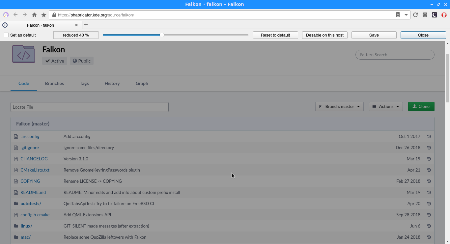This screenshot has width=450, height=244.
Task: Open the CHANGELOG file
Action: coord(34,159)
